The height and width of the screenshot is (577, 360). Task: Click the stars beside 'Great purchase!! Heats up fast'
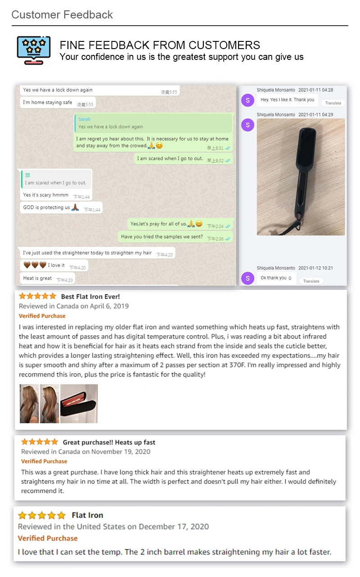[40, 442]
